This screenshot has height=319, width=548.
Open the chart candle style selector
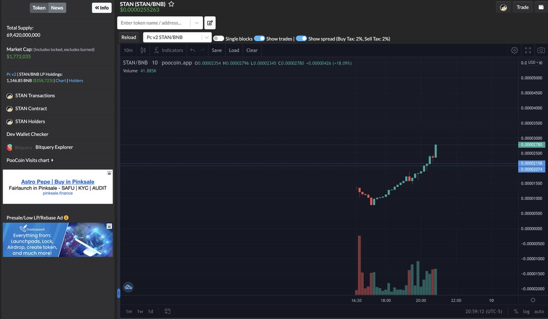[143, 50]
